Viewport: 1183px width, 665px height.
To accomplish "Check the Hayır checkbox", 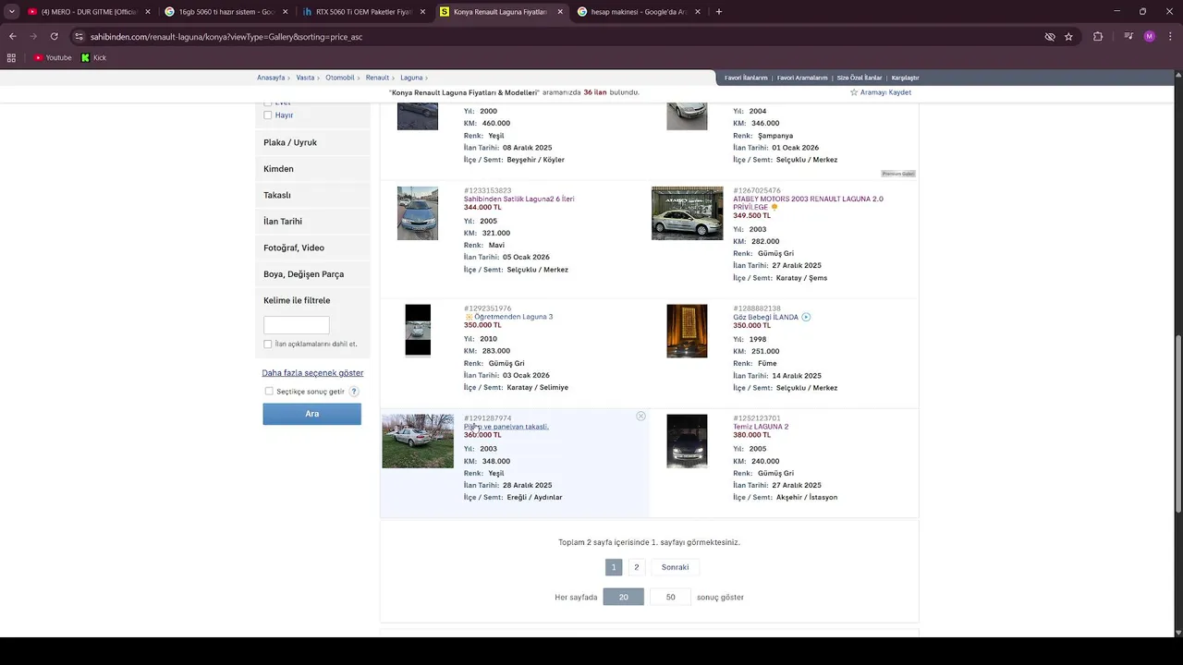I will click(x=268, y=115).
